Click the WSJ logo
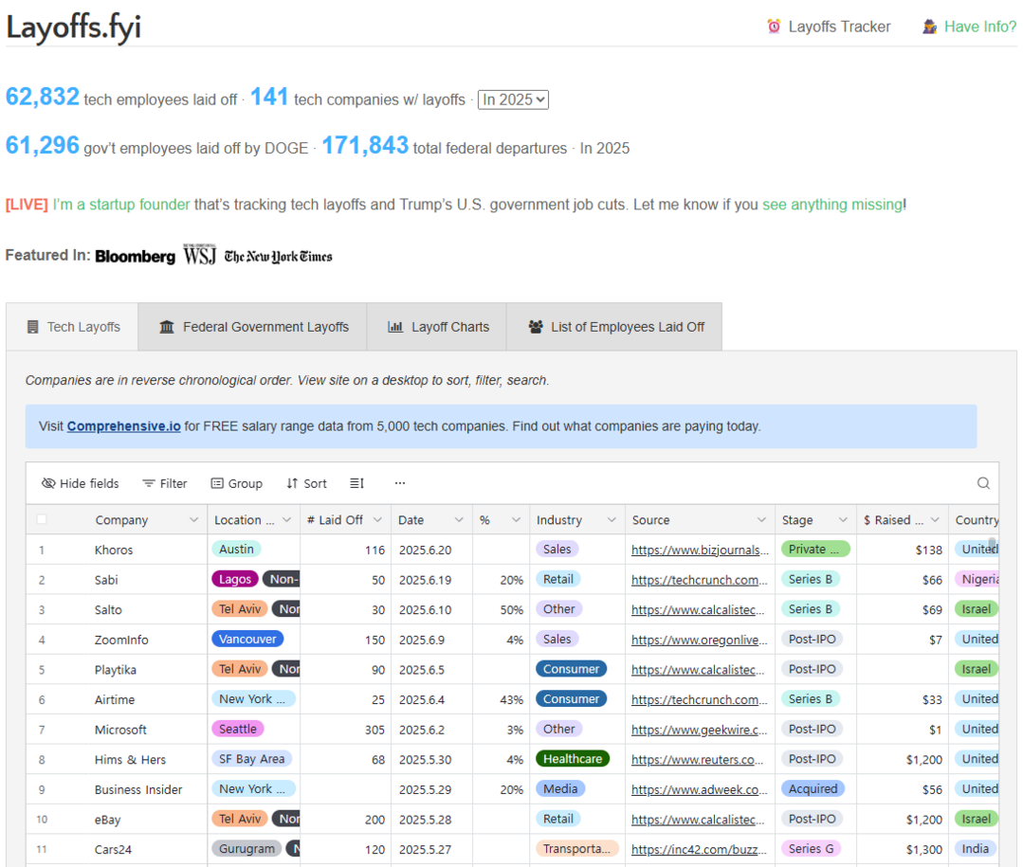Screen dimensions: 1023x867 [200, 255]
